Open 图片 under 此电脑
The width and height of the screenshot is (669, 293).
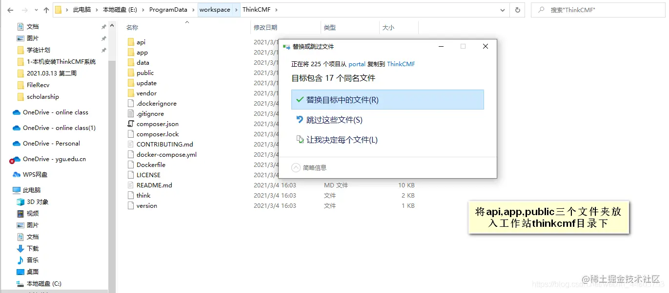click(x=33, y=225)
